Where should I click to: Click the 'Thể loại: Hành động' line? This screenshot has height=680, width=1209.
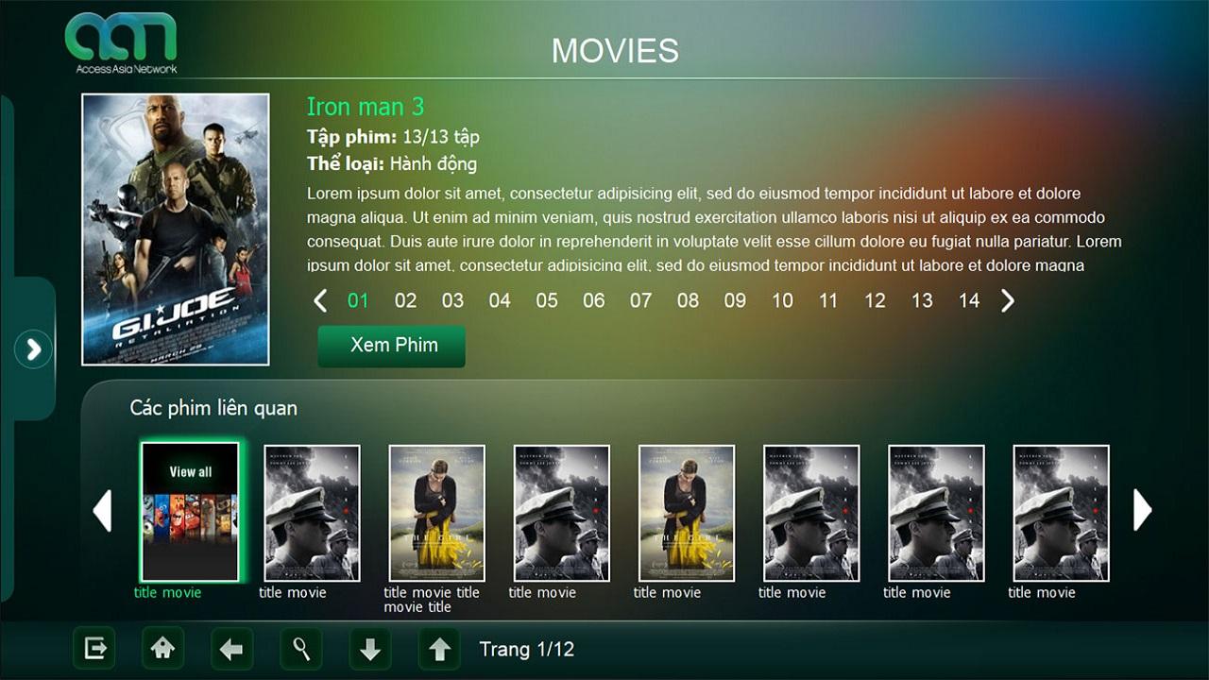[x=392, y=163]
